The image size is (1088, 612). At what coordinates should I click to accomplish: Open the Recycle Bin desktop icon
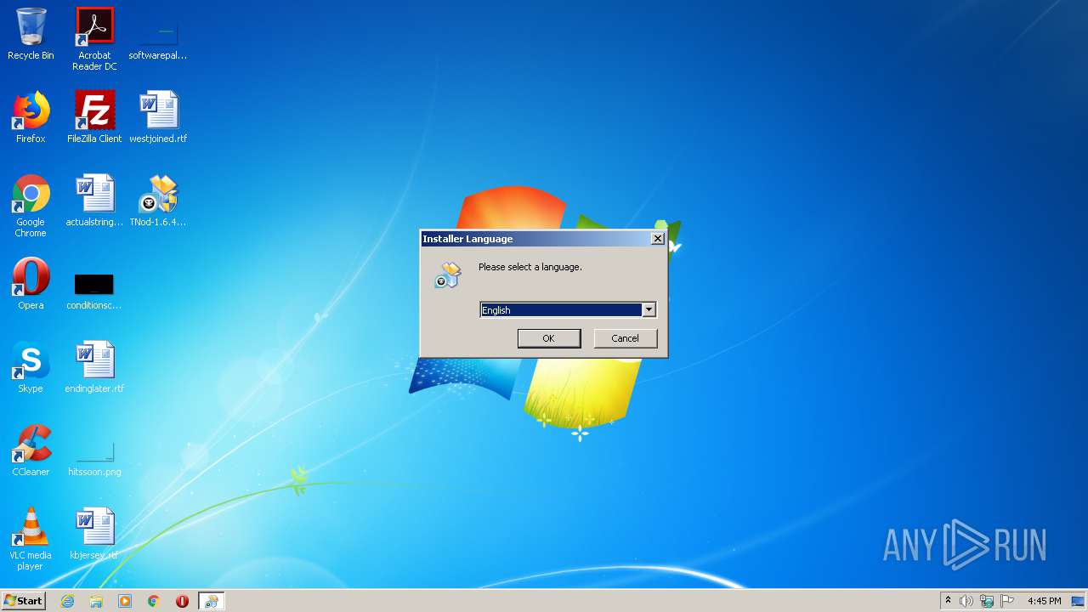(31, 34)
